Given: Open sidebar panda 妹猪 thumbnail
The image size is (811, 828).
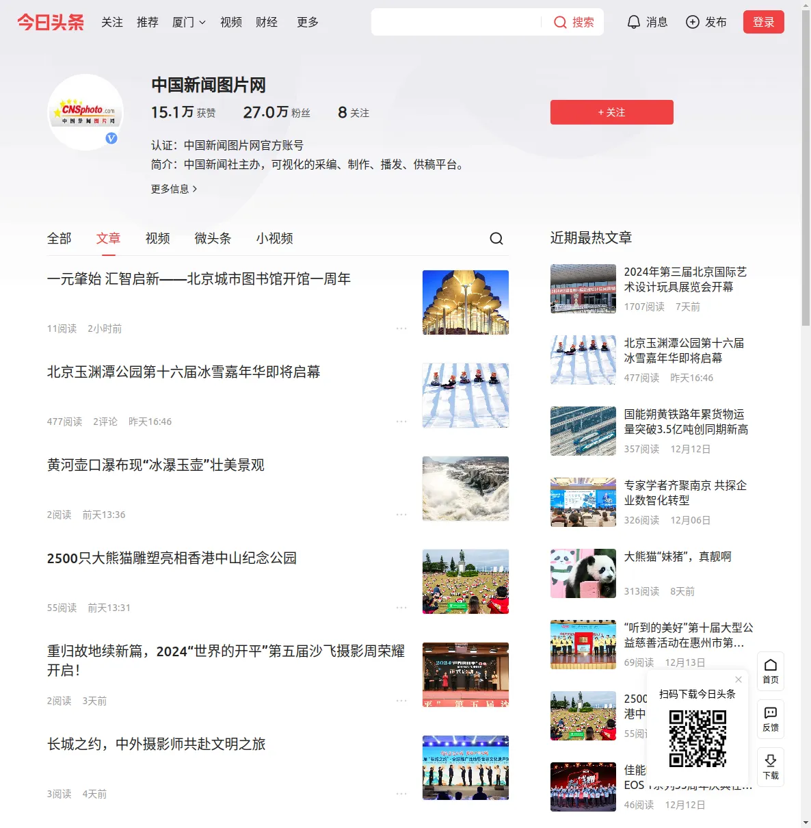Looking at the screenshot, I should coord(583,573).
